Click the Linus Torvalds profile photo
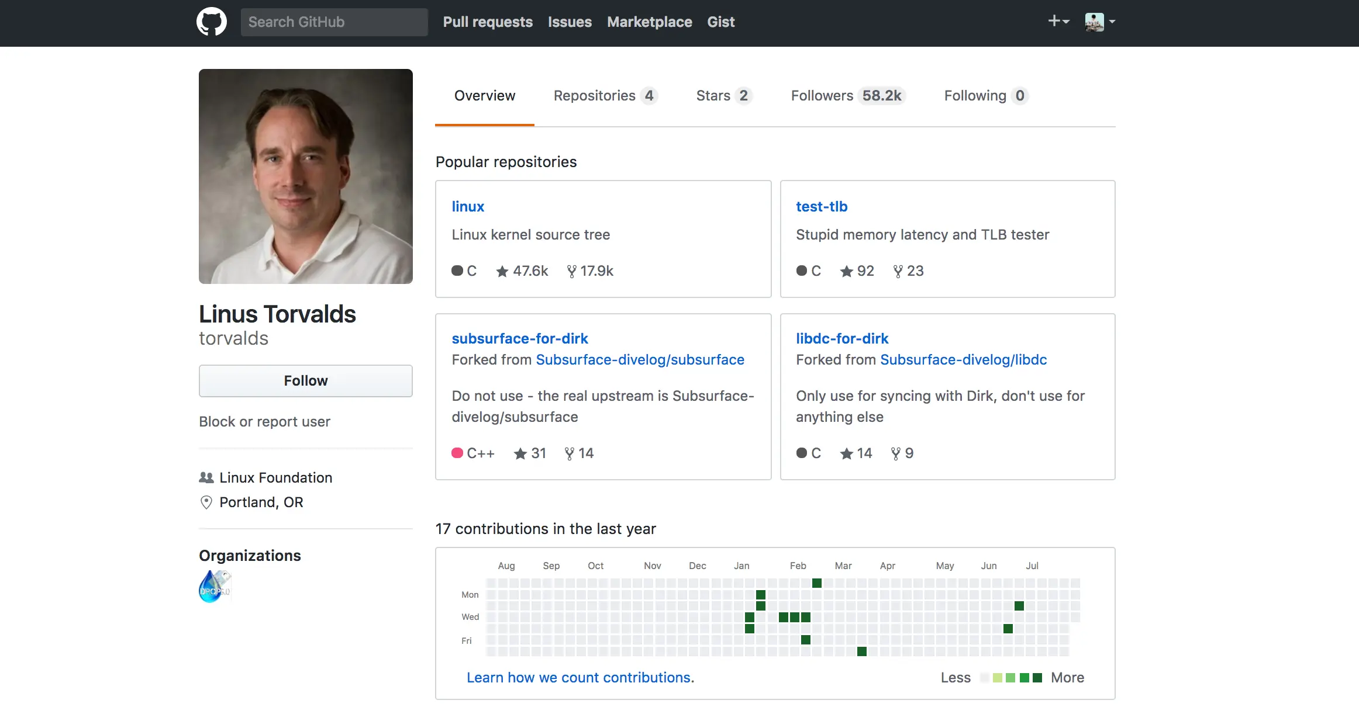The height and width of the screenshot is (721, 1359). pyautogui.click(x=305, y=176)
